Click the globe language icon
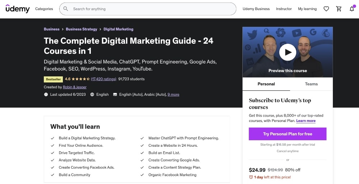This screenshot has height=184, width=359. click(x=92, y=95)
